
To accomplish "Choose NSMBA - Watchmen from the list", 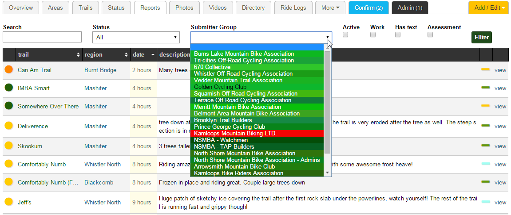I will click(x=257, y=140).
